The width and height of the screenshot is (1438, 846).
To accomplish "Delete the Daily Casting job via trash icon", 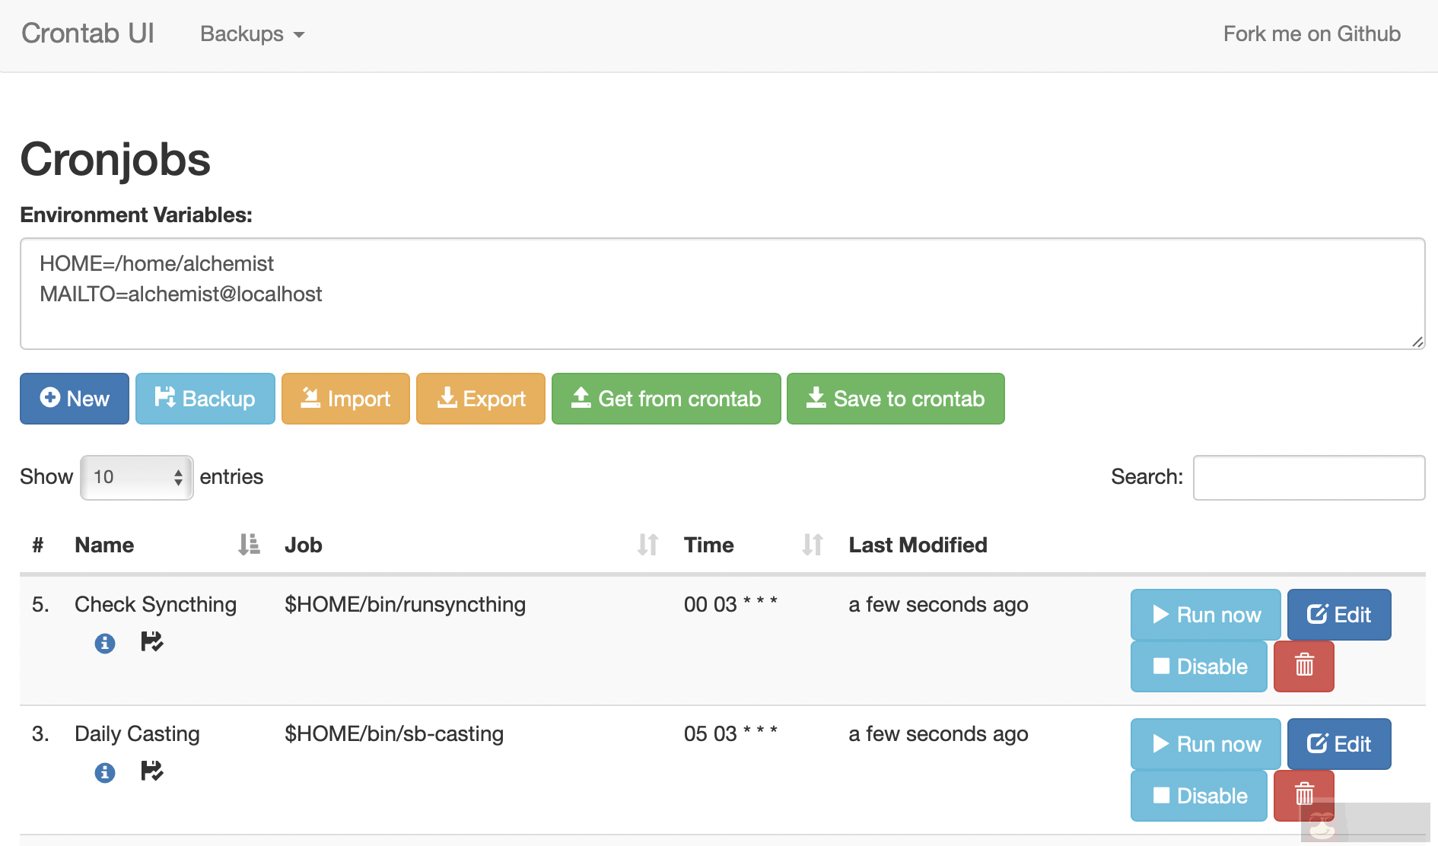I will click(x=1303, y=794).
